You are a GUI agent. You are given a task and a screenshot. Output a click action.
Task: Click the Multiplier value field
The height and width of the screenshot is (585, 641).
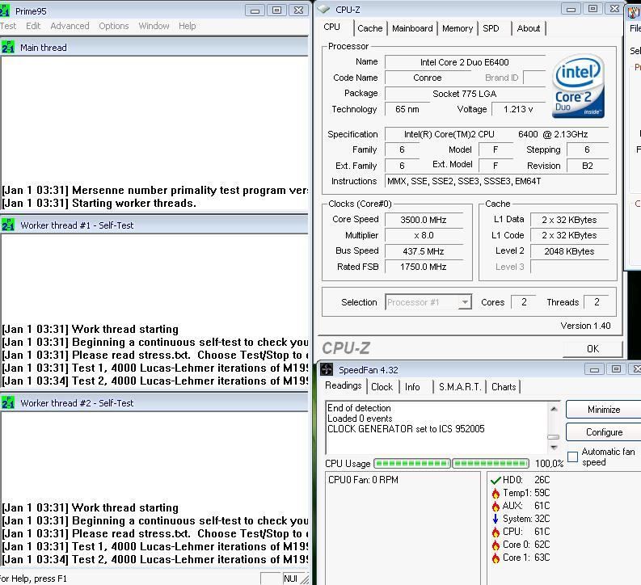pos(424,235)
